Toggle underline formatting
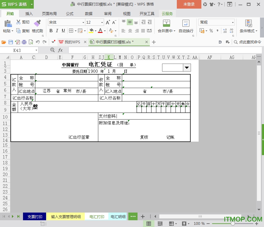 [63, 31]
